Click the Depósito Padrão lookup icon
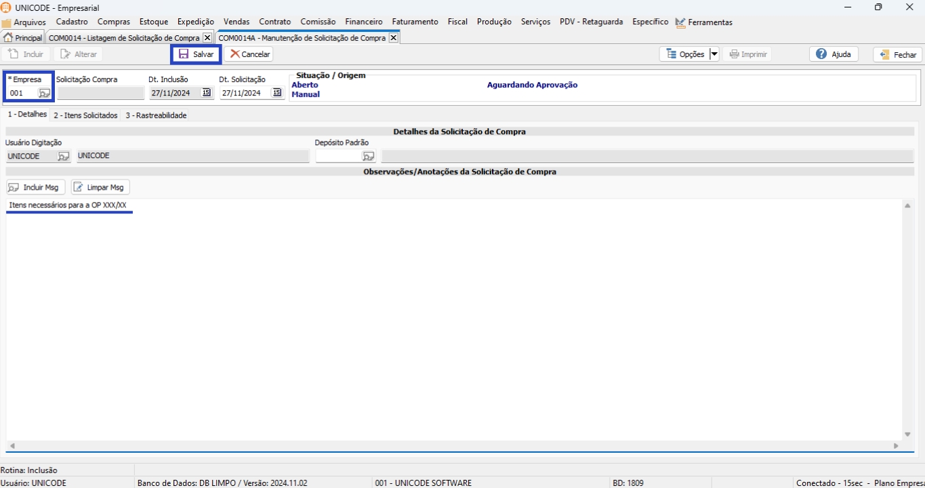 point(368,156)
